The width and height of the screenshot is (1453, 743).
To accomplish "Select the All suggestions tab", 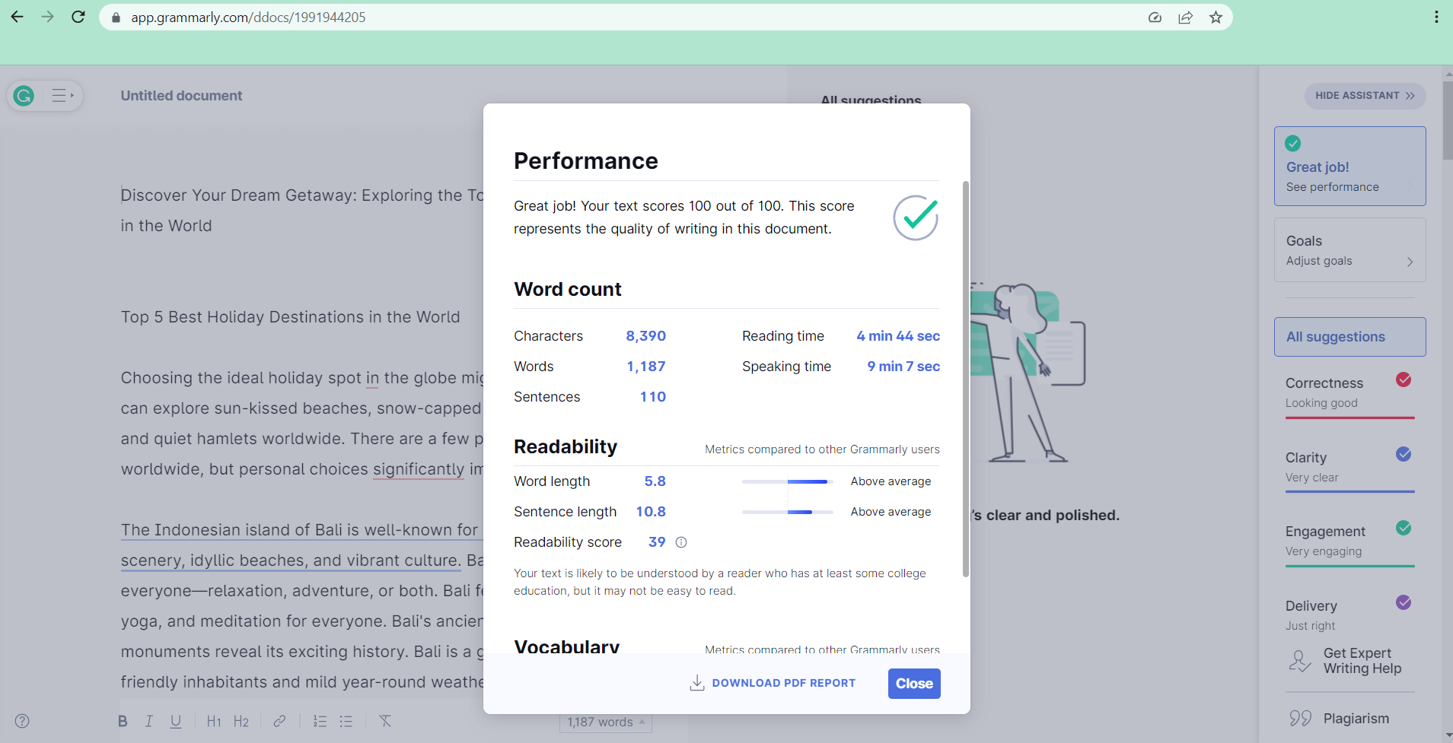I will point(1350,337).
